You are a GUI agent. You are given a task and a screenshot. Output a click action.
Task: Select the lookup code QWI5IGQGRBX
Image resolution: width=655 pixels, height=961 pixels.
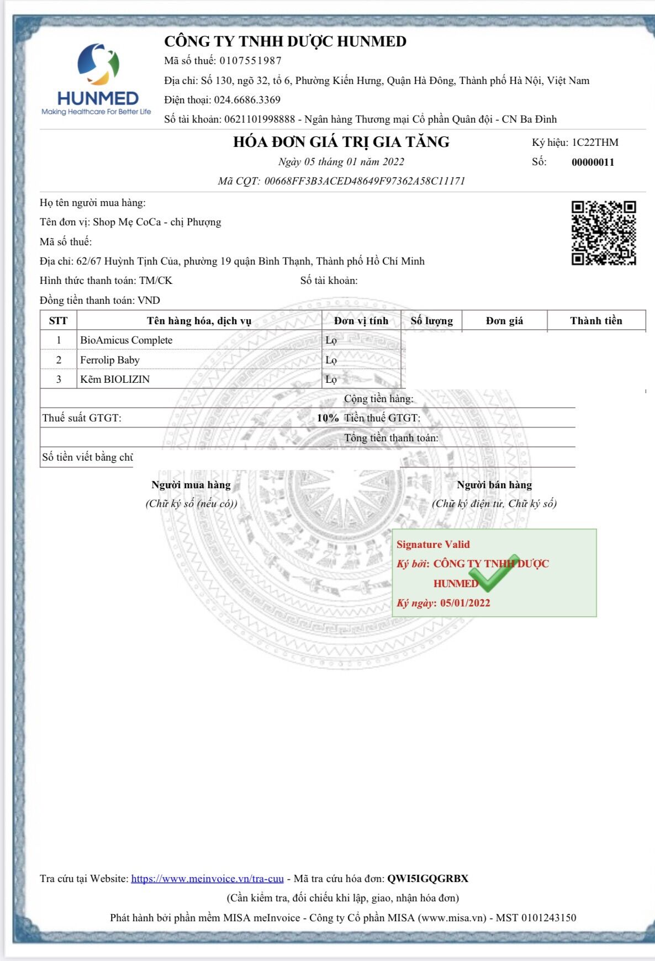coord(427,878)
